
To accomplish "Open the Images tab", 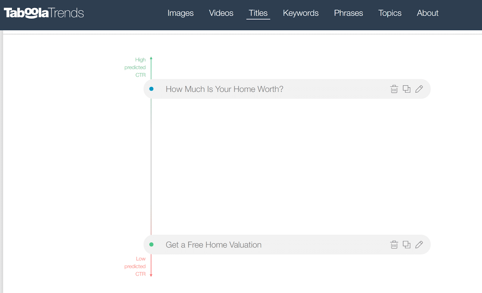I will (x=180, y=13).
